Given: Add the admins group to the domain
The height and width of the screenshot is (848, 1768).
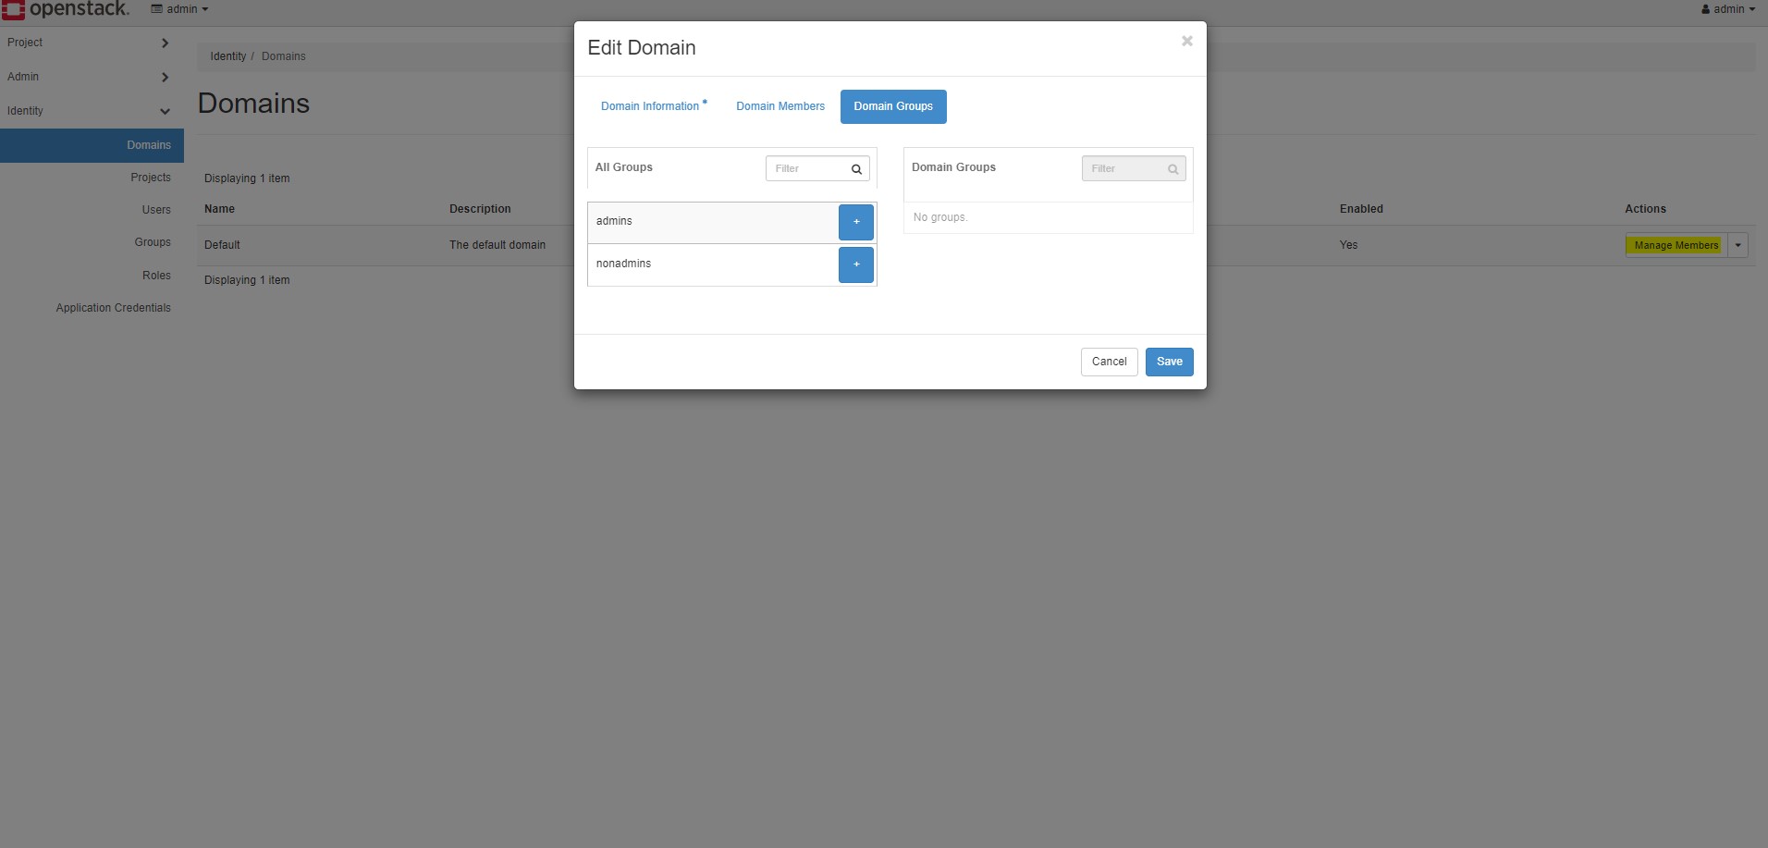Looking at the screenshot, I should click(x=856, y=222).
